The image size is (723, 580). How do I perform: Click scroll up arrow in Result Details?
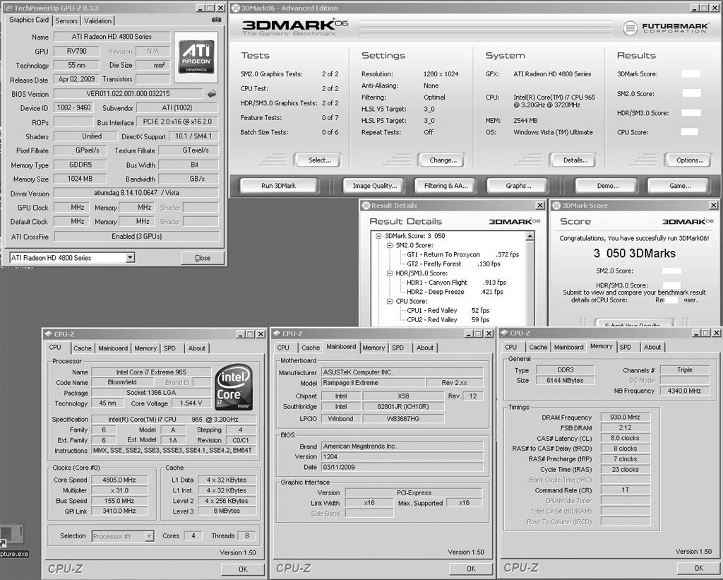tap(530, 236)
